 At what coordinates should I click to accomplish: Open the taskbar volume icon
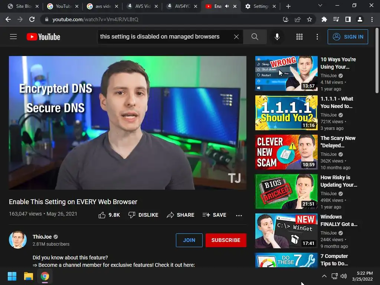[343, 276]
